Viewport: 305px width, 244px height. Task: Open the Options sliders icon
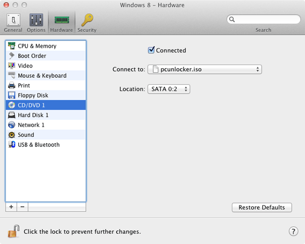coord(36,20)
